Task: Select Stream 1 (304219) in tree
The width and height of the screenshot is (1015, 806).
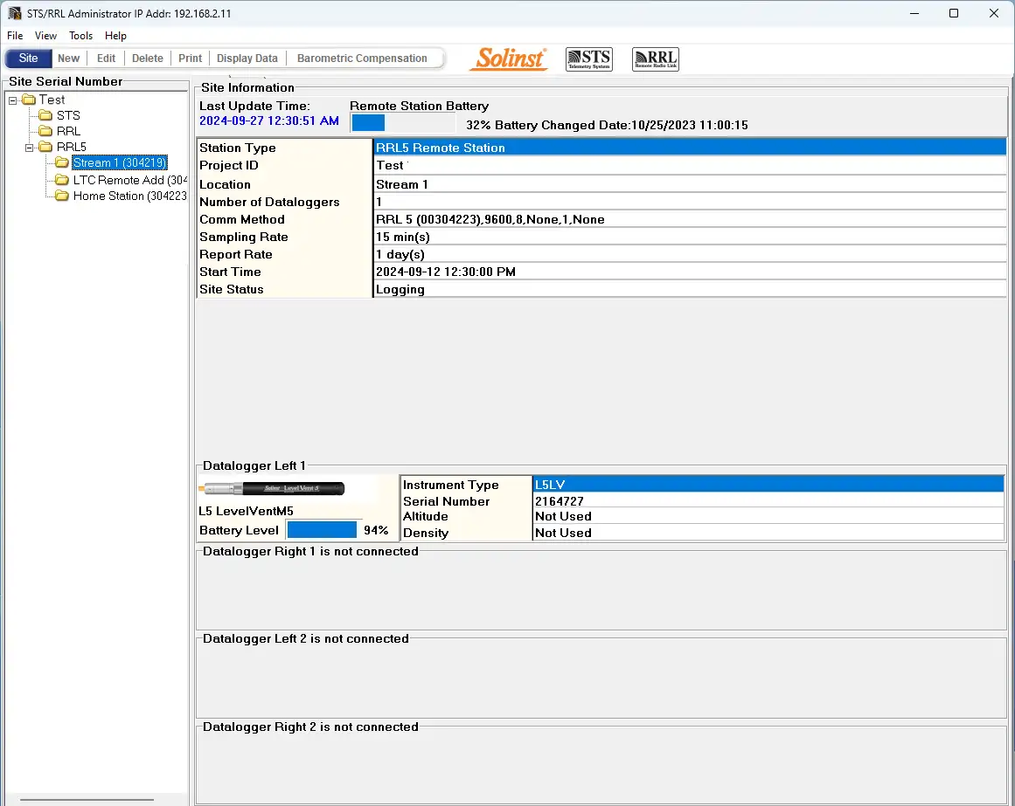Action: pos(119,162)
